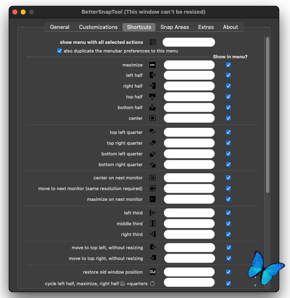Switch to the General tab
The width and height of the screenshot is (290, 298).
[60, 27]
